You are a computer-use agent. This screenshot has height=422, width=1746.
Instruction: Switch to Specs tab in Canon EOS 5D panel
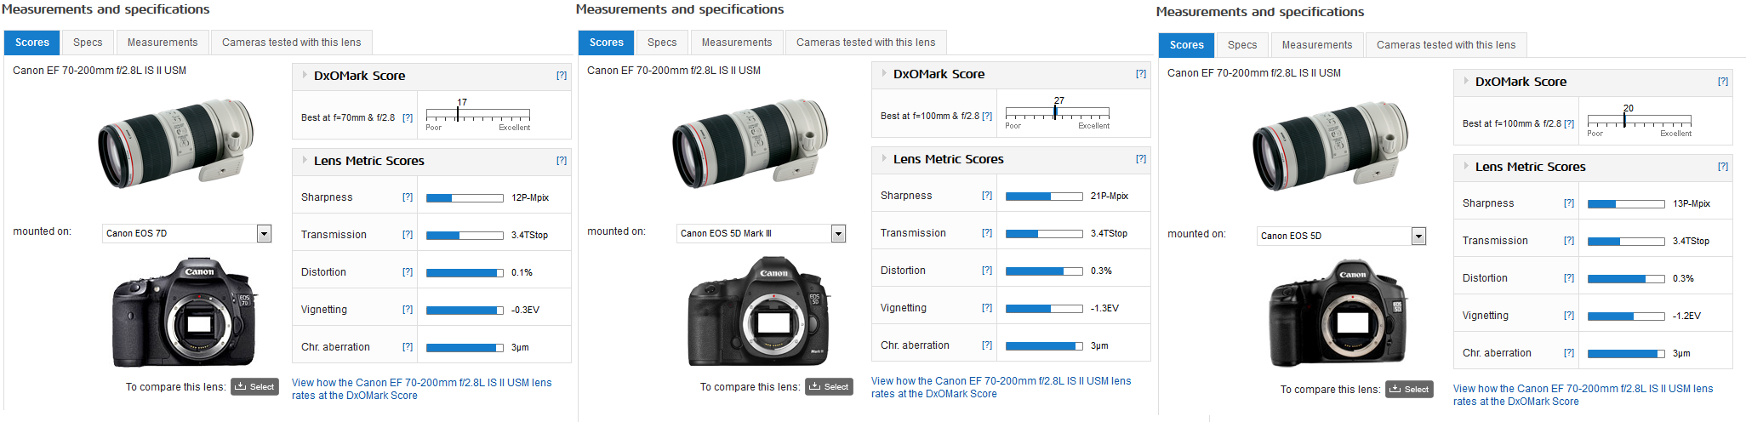(x=1242, y=45)
